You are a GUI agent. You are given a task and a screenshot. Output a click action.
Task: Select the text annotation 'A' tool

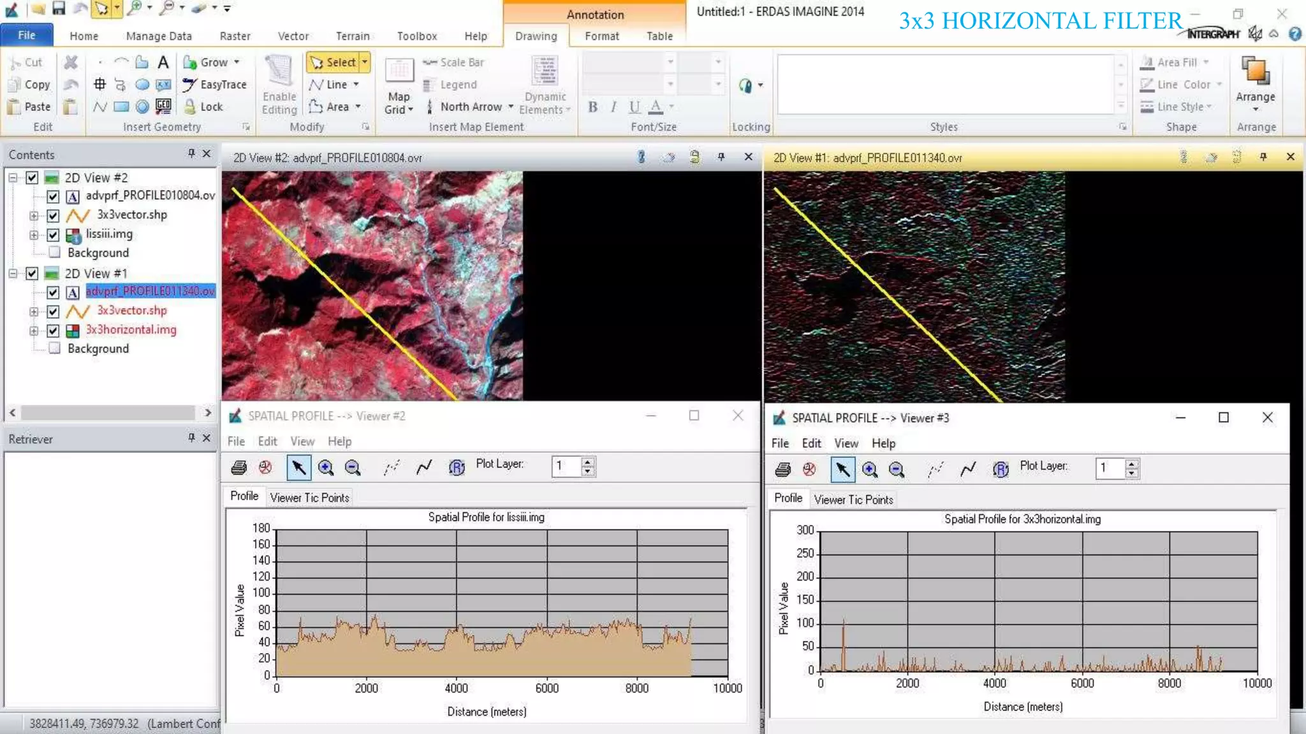[163, 62]
